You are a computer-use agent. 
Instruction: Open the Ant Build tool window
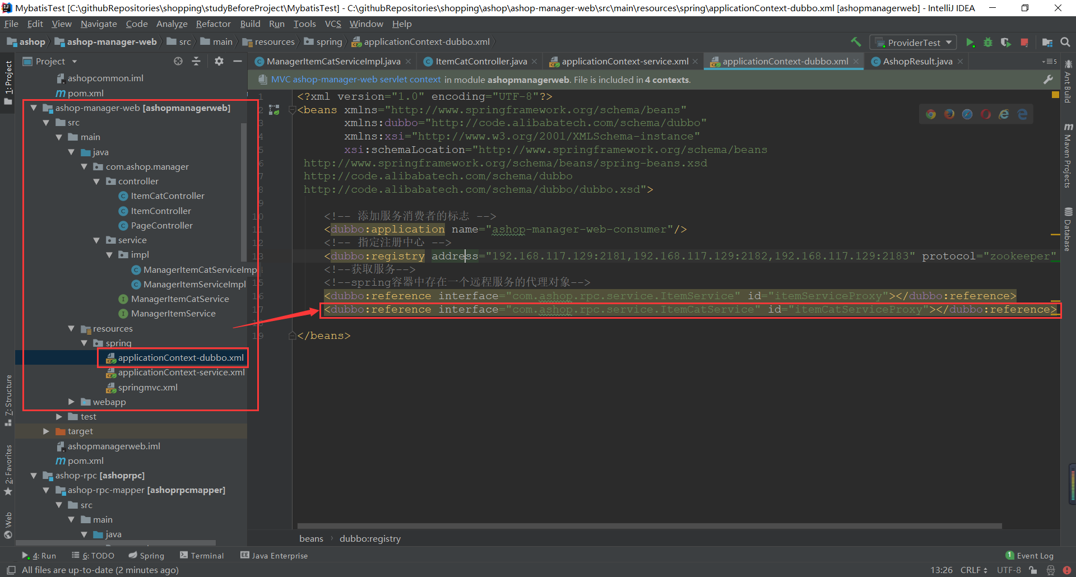(1068, 82)
